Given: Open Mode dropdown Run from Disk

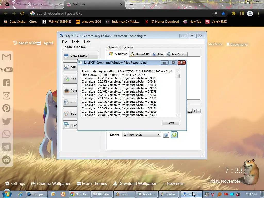Looking at the screenshot, I should (x=141, y=135).
